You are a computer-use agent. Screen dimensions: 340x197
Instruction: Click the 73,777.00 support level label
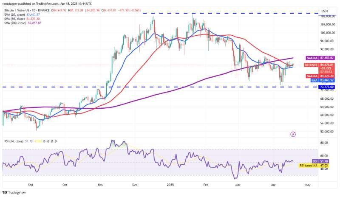click(x=326, y=87)
